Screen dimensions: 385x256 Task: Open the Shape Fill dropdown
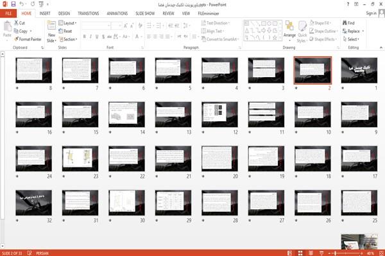click(x=320, y=23)
